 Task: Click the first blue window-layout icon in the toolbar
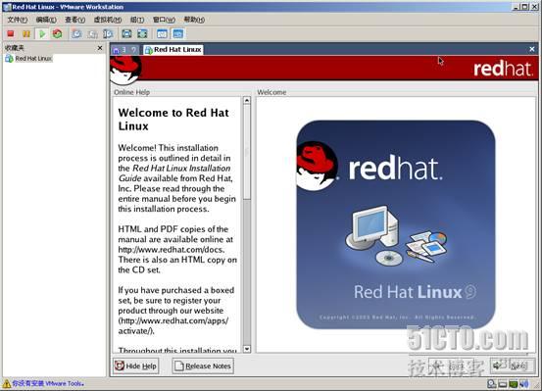click(162, 34)
